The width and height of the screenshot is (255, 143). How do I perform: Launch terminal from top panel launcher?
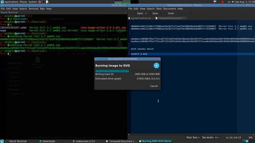[43, 2]
